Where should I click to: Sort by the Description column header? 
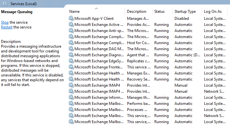point(137,12)
